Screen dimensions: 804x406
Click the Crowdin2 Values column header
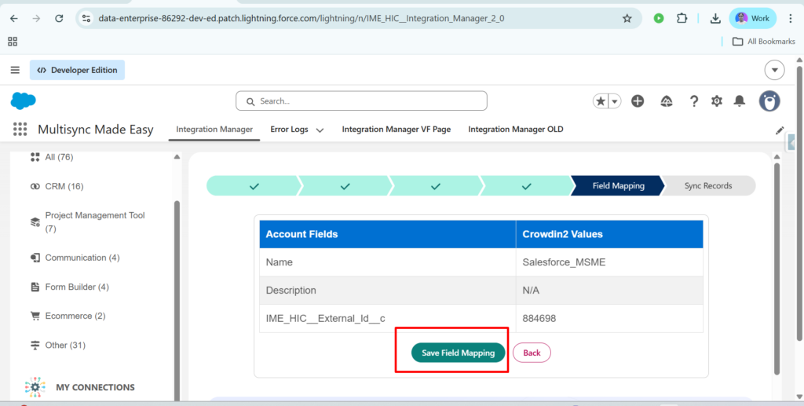coord(609,234)
